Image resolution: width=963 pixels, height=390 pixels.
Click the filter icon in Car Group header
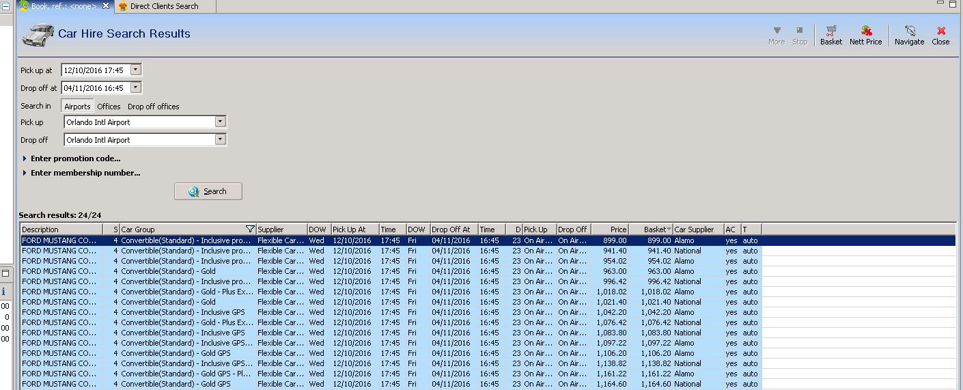click(250, 229)
